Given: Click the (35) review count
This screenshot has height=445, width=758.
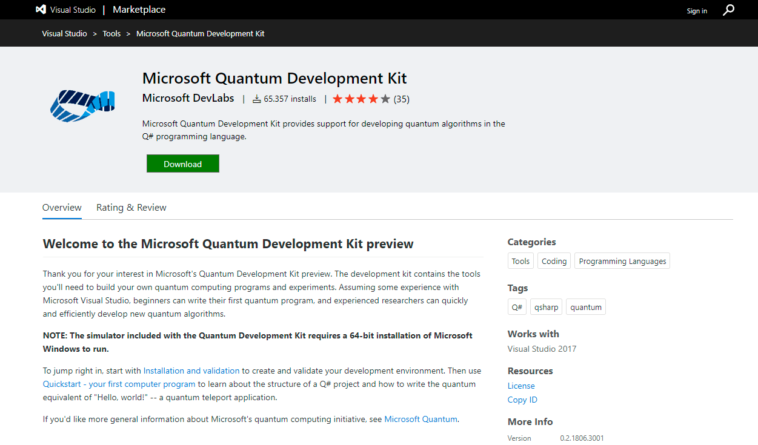Looking at the screenshot, I should coord(402,99).
